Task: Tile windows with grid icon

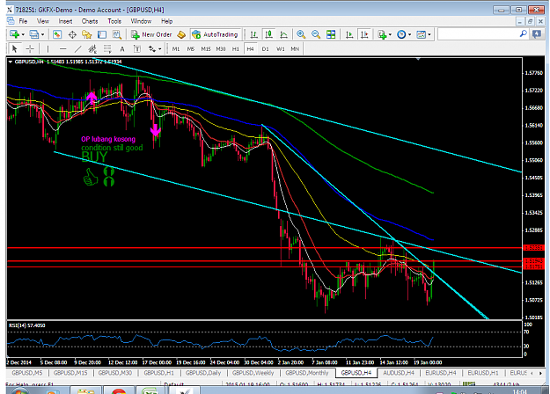Action: (331, 34)
